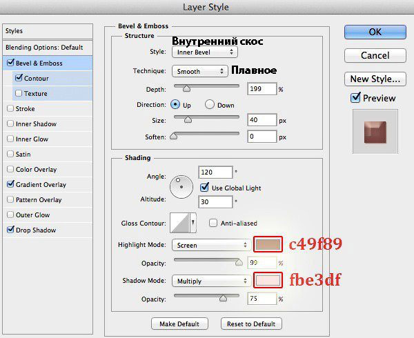Click the Altitude field showing 30
The width and height of the screenshot is (414, 338).
[x=215, y=202]
